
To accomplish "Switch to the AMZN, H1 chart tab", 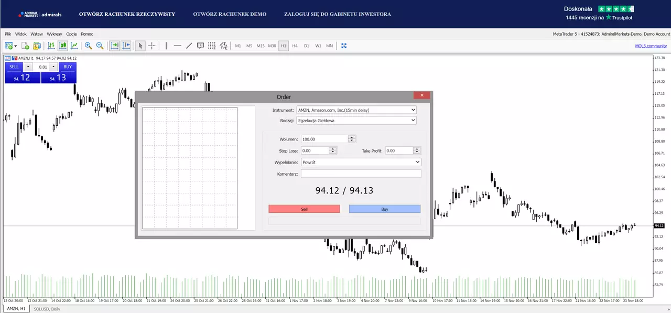I will [x=16, y=309].
